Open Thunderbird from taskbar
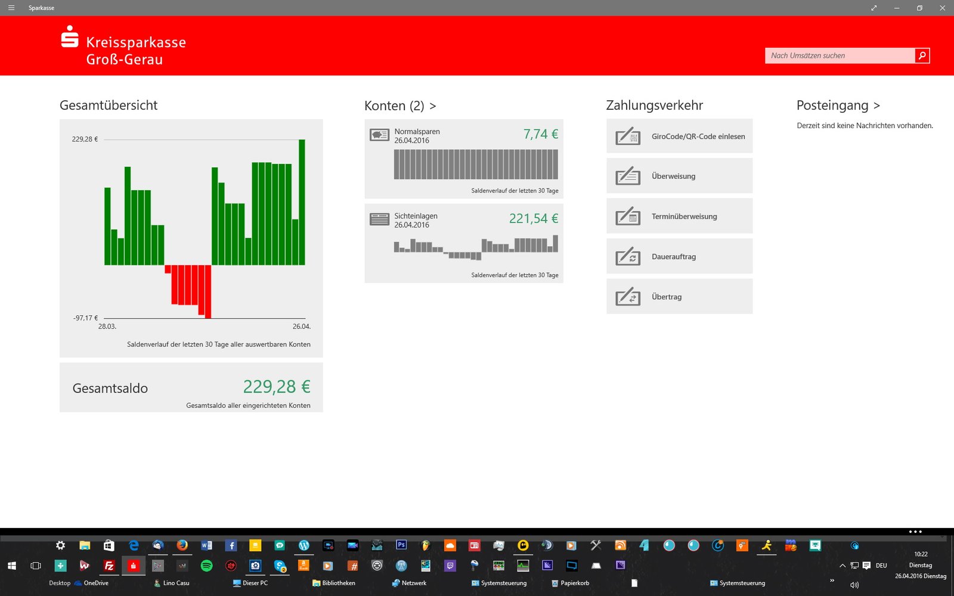This screenshot has height=596, width=954. (x=157, y=545)
